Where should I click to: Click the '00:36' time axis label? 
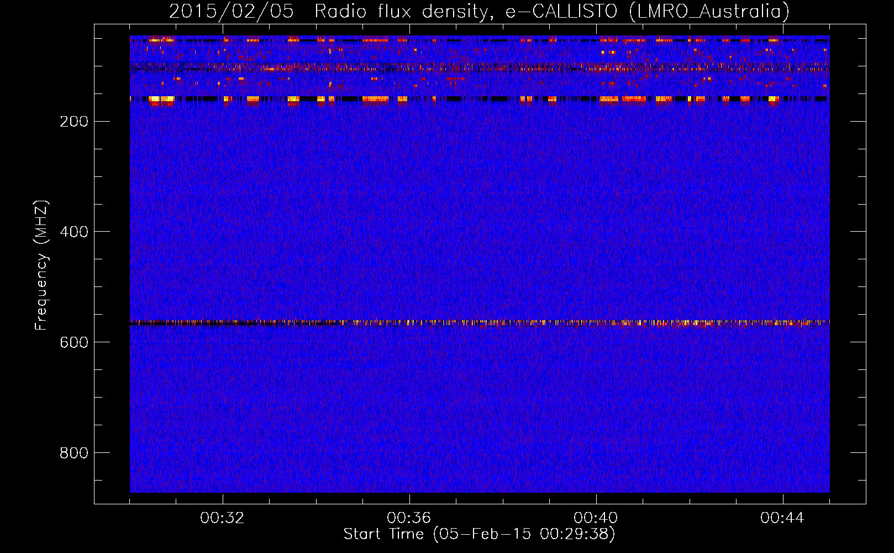(x=409, y=518)
